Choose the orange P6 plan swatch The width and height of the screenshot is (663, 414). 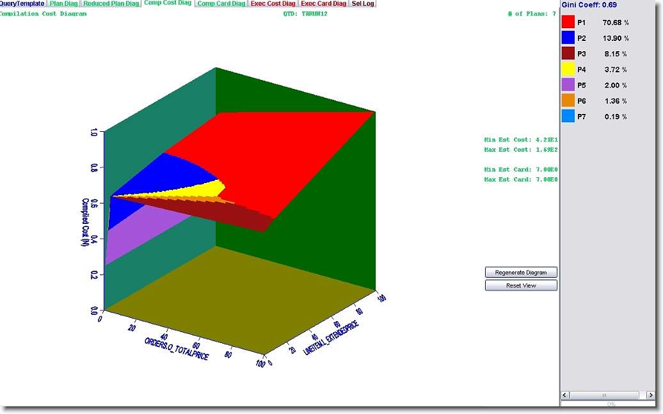[x=568, y=101]
